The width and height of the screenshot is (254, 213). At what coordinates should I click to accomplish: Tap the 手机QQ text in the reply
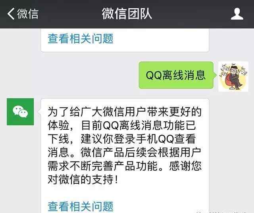[155, 139]
